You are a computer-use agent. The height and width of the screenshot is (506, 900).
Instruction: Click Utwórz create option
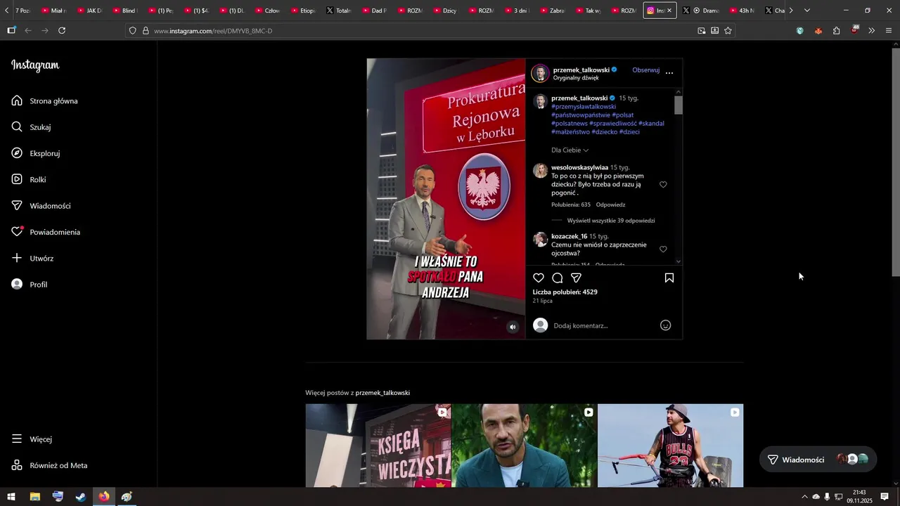click(33, 258)
